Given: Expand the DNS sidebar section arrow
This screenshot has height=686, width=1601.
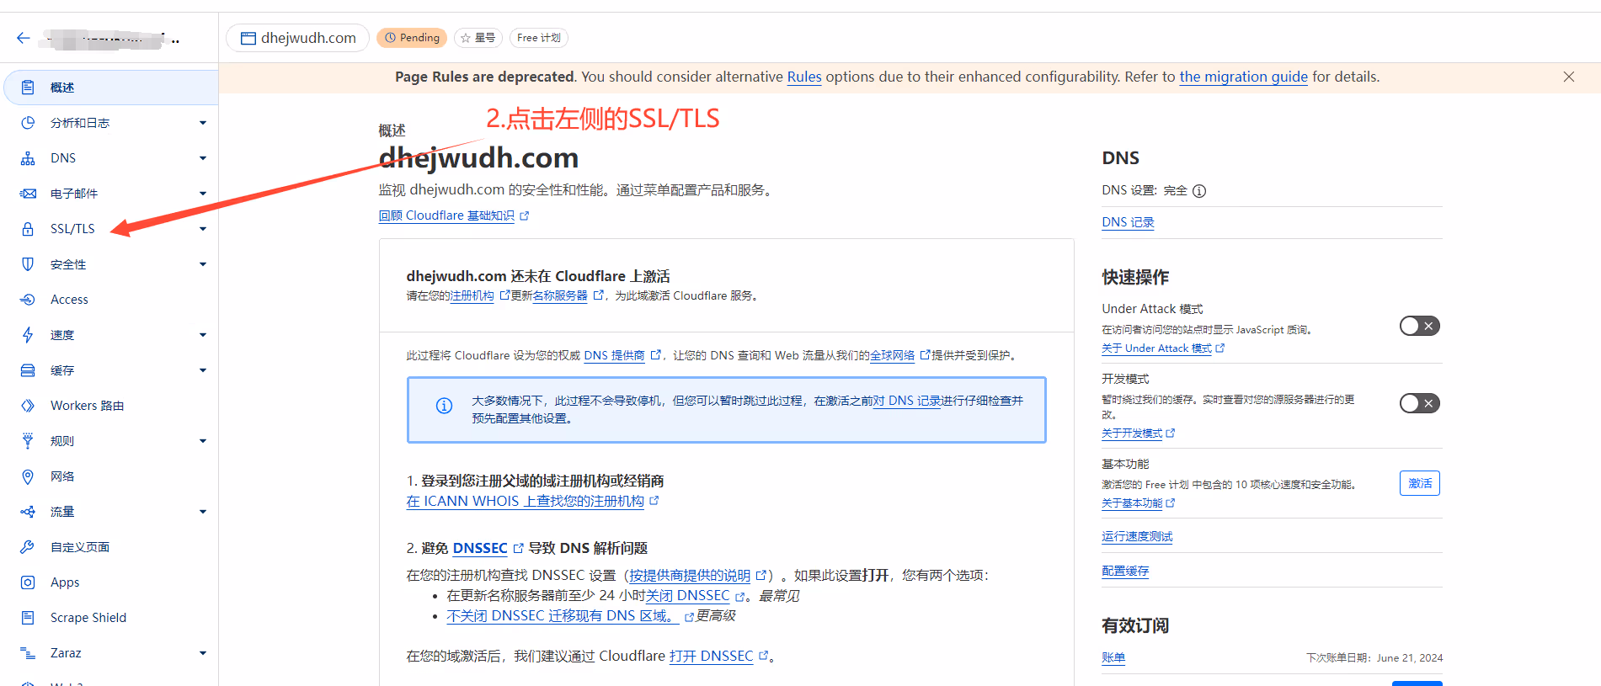Looking at the screenshot, I should click(x=203, y=158).
